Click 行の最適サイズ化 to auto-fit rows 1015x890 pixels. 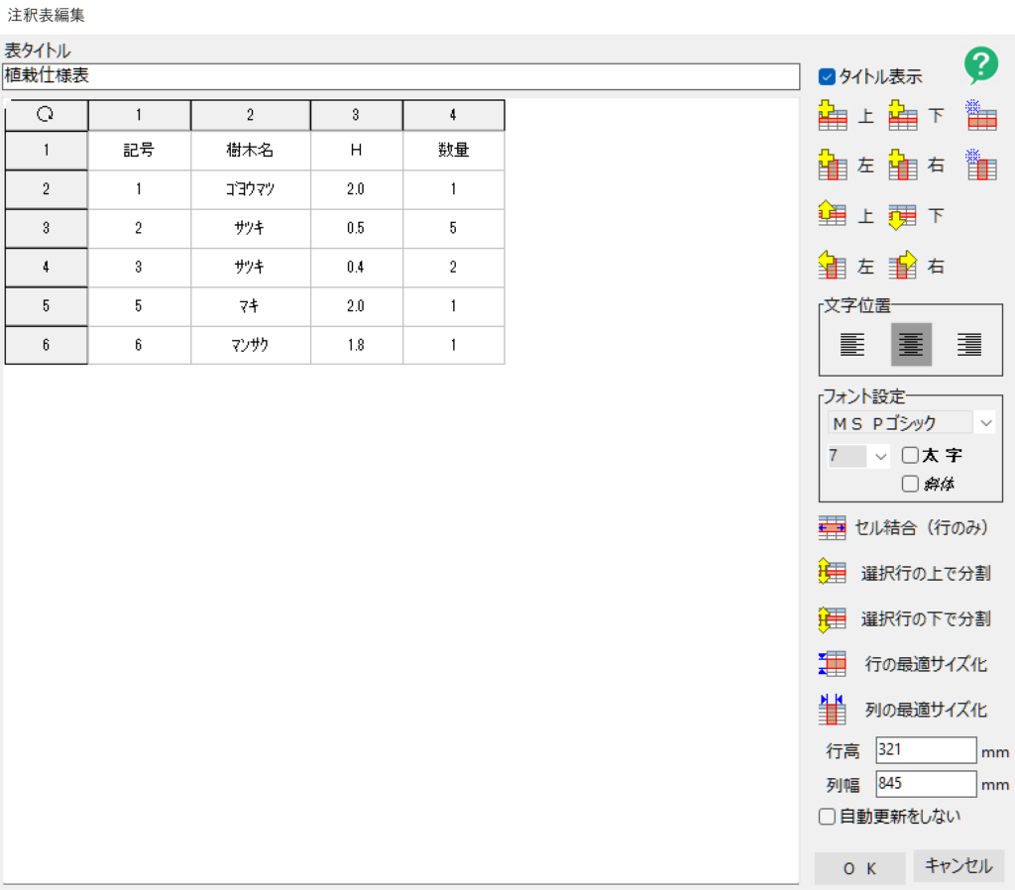903,664
